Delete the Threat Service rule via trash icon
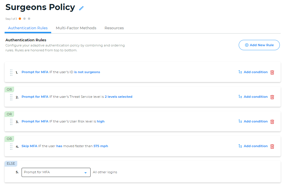 [272, 97]
